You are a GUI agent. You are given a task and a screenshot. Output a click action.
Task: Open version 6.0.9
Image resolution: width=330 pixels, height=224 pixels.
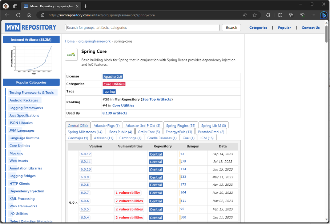point(85,177)
